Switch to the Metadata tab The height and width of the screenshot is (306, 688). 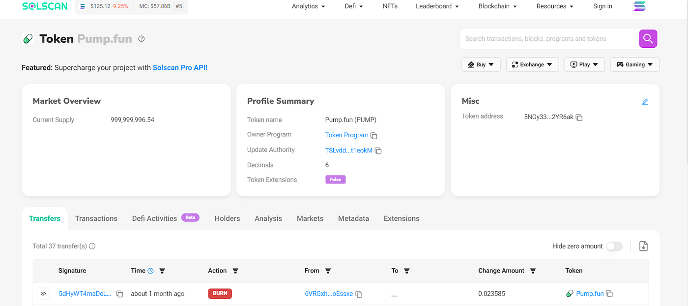[x=353, y=218]
